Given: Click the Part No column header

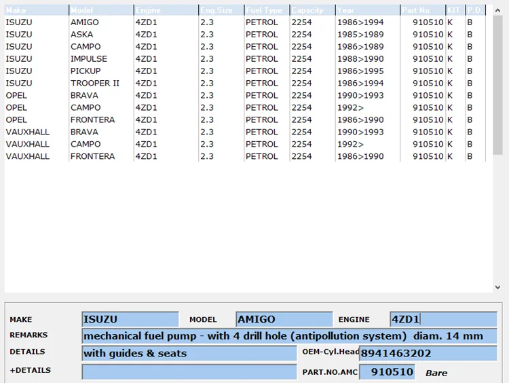Looking at the screenshot, I should [x=421, y=10].
